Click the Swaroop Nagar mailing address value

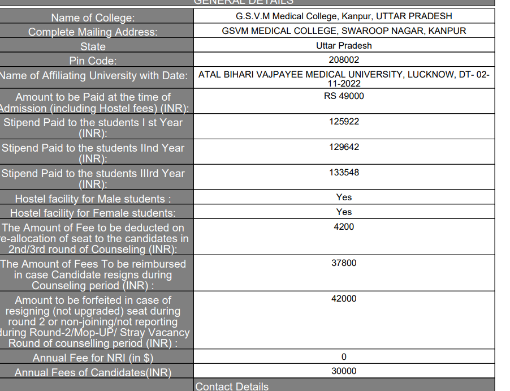344,31
